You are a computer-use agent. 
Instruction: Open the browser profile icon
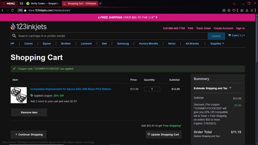tap(247, 10)
